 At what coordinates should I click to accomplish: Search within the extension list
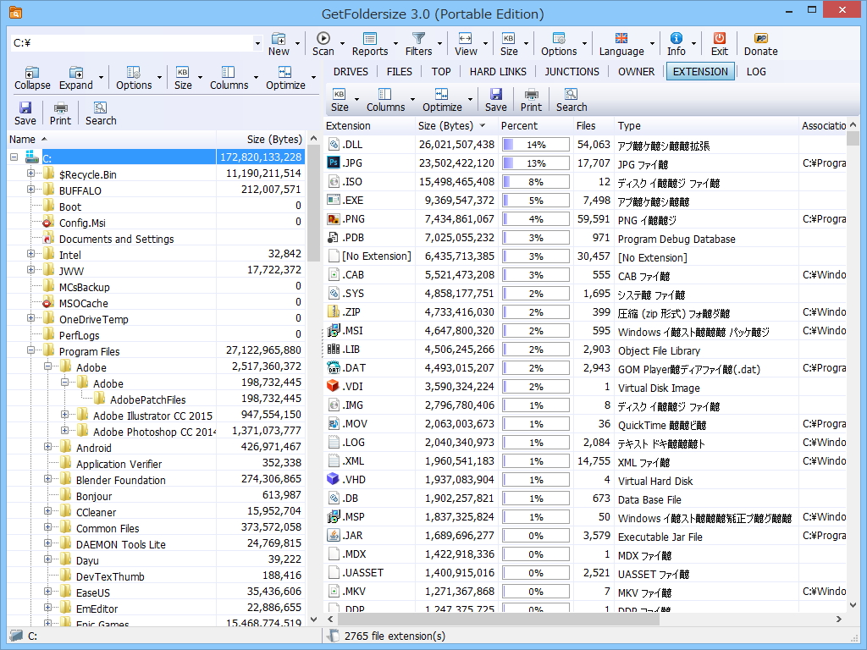pos(572,100)
